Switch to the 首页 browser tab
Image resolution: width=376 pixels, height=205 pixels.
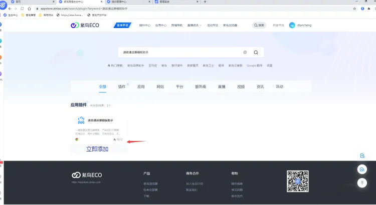point(33,1)
